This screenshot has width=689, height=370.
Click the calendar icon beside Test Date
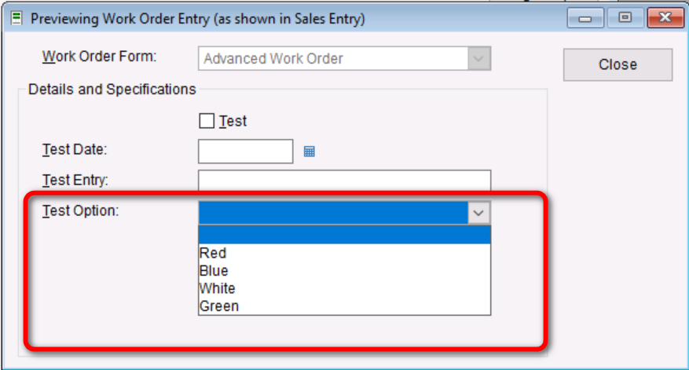[310, 152]
